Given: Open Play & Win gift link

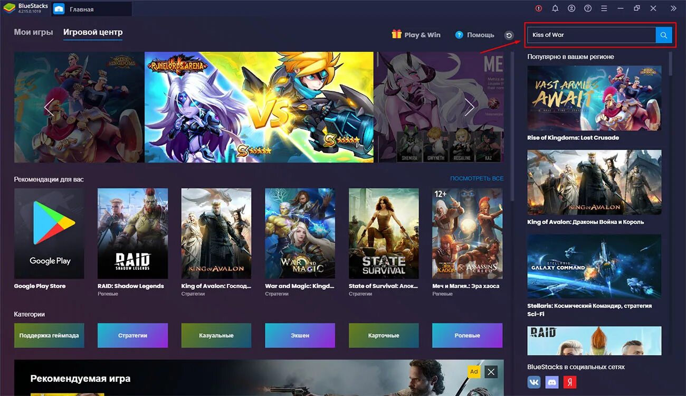Looking at the screenshot, I should (x=416, y=35).
